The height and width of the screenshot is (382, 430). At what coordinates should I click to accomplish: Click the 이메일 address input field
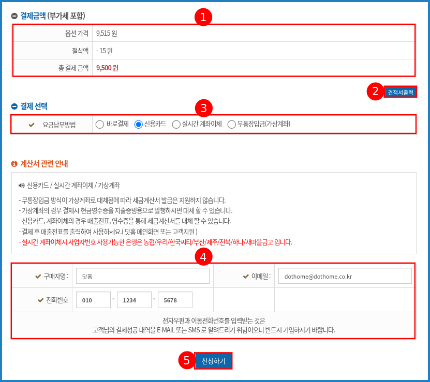point(345,276)
